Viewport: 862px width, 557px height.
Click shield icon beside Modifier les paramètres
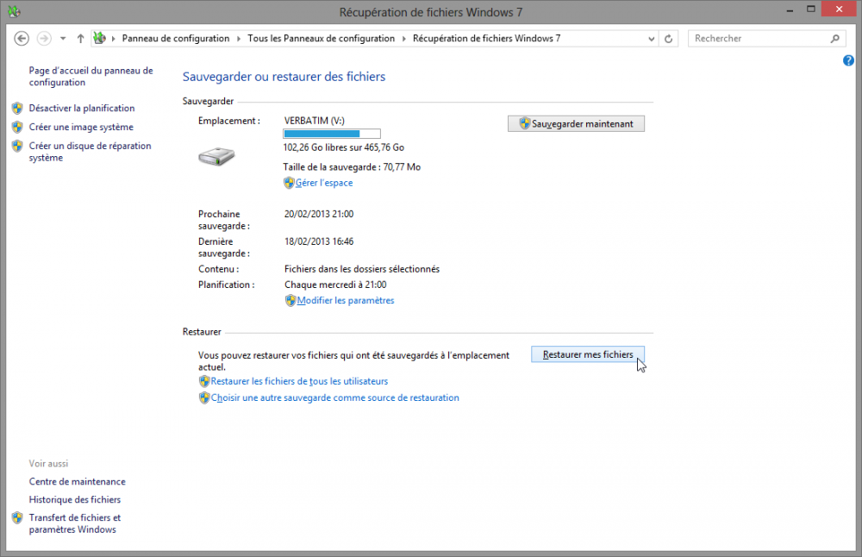coord(290,301)
